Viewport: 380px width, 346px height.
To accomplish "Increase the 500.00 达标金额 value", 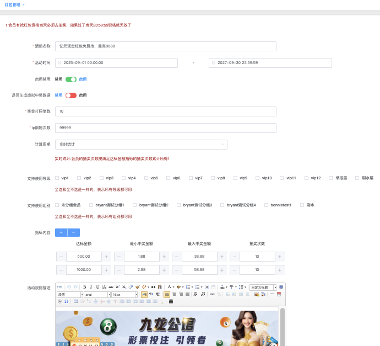I will pos(106,257).
